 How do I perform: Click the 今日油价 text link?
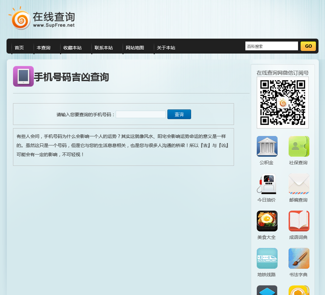click(x=266, y=200)
